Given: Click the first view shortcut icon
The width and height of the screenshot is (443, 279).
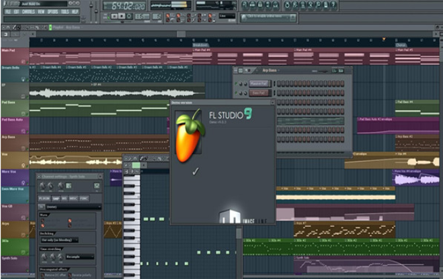Looking at the screenshot, I should 245,5.
